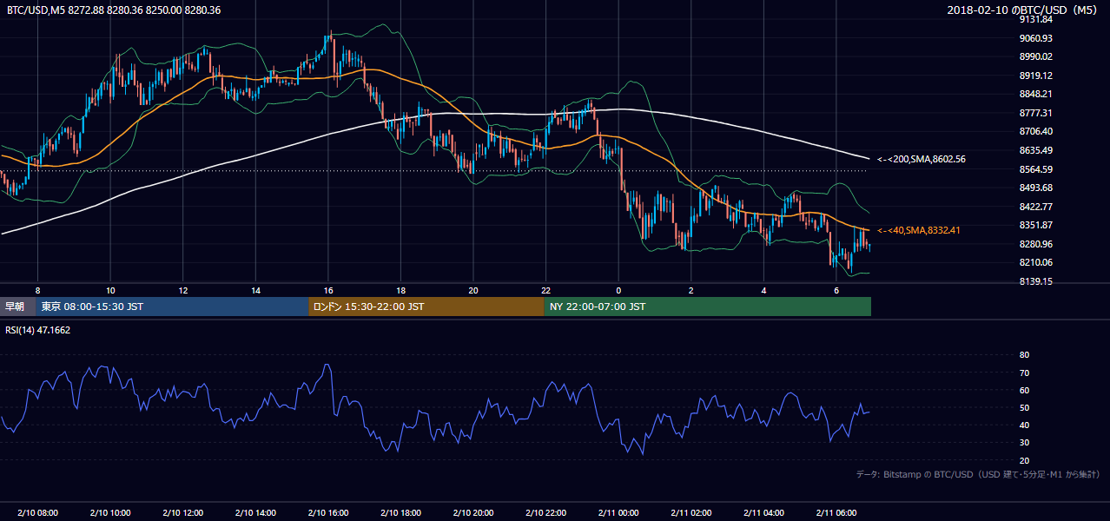Click RSI scale value 80
This screenshot has height=521, width=1110.
pos(1024,355)
